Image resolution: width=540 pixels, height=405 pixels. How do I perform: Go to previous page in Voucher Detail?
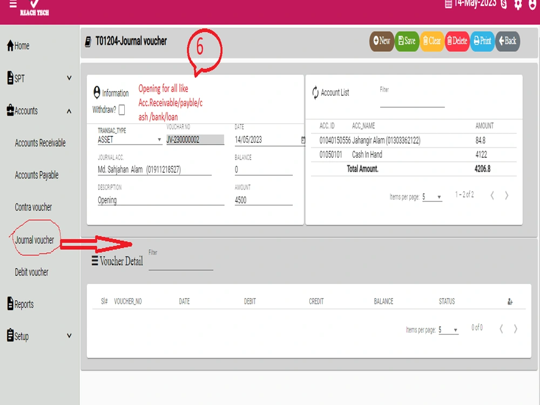click(501, 329)
